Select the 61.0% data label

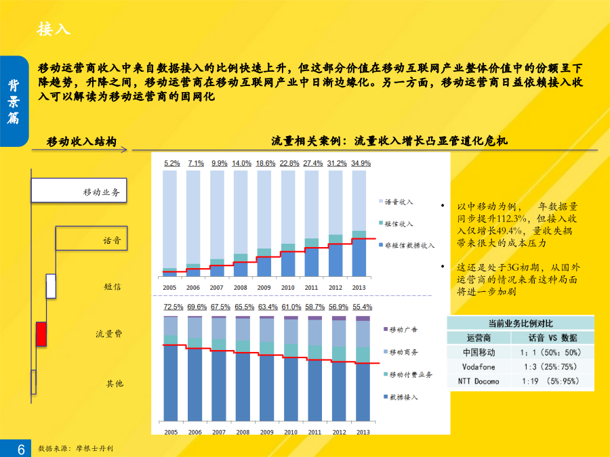(291, 307)
